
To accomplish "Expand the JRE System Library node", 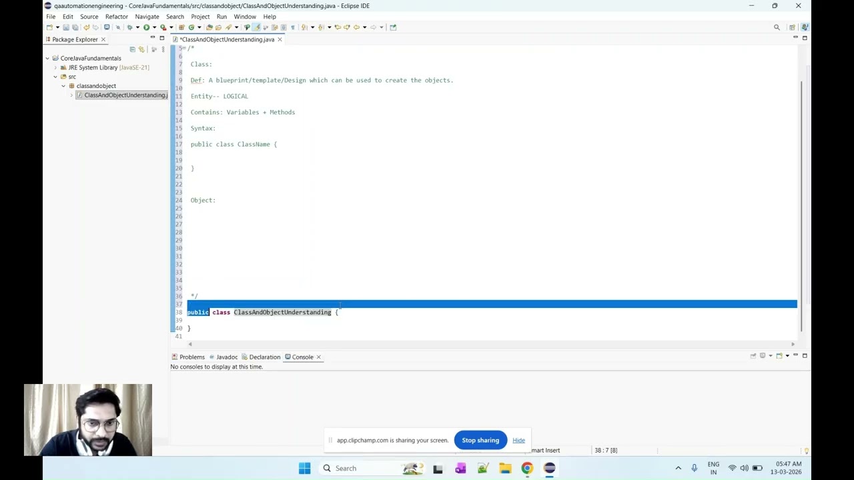I will tap(55, 67).
